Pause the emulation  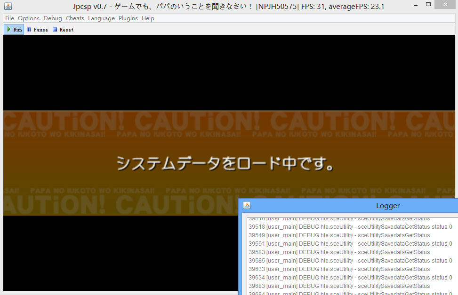[37, 30]
